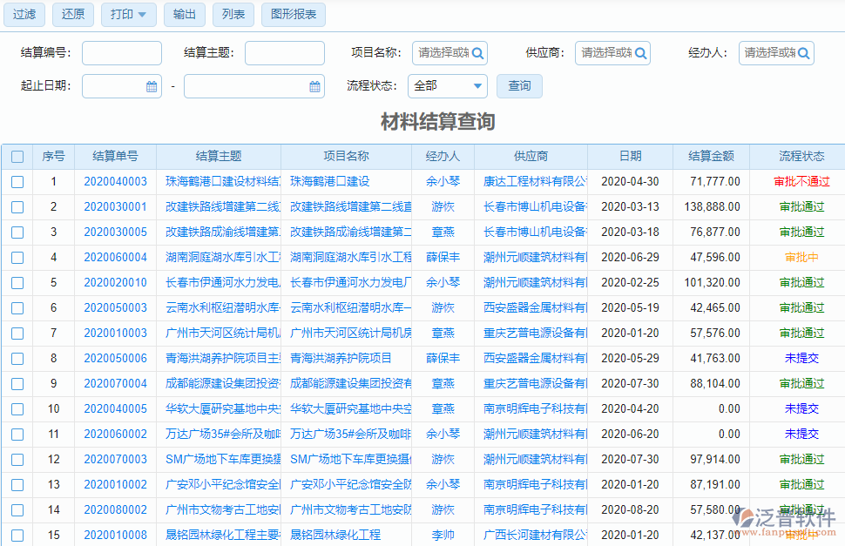The height and width of the screenshot is (546, 845).
Task: Sort by the 结算金额 column header
Action: (711, 157)
